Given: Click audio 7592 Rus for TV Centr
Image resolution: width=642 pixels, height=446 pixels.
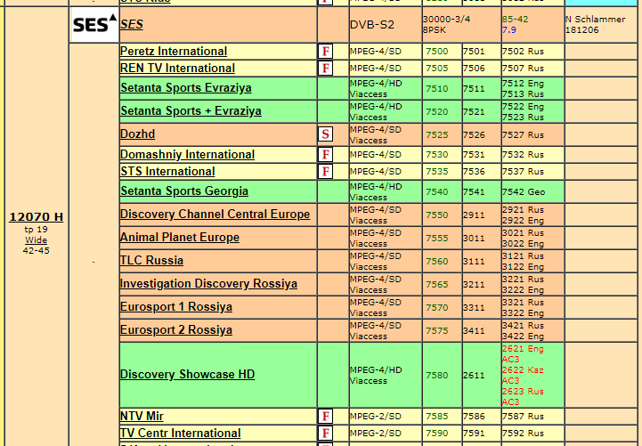Looking at the screenshot, I should pos(523,434).
